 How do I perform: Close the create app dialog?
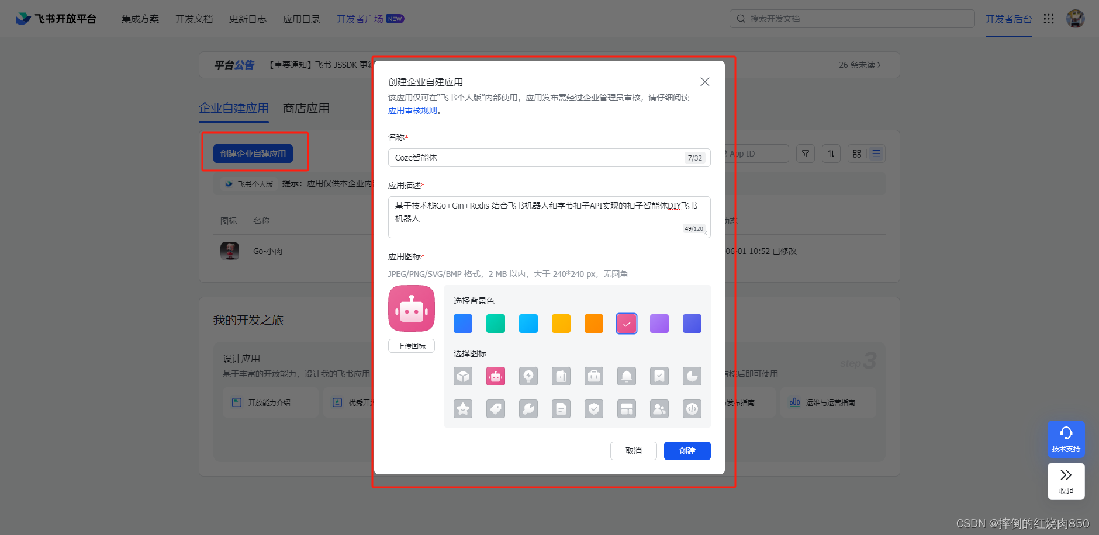point(705,82)
